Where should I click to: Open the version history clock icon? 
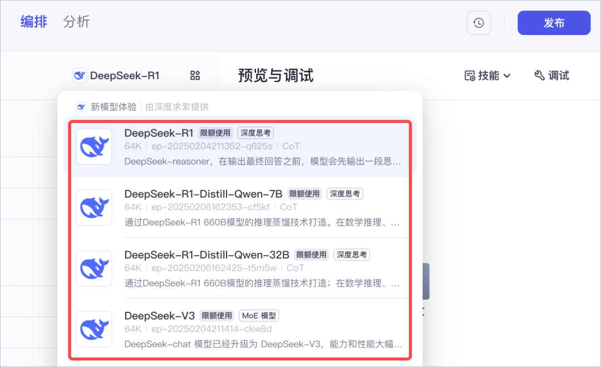point(479,23)
